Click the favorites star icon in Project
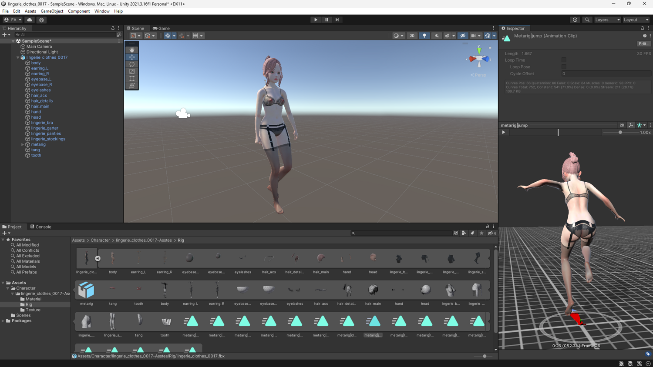653x367 pixels. tap(481, 233)
